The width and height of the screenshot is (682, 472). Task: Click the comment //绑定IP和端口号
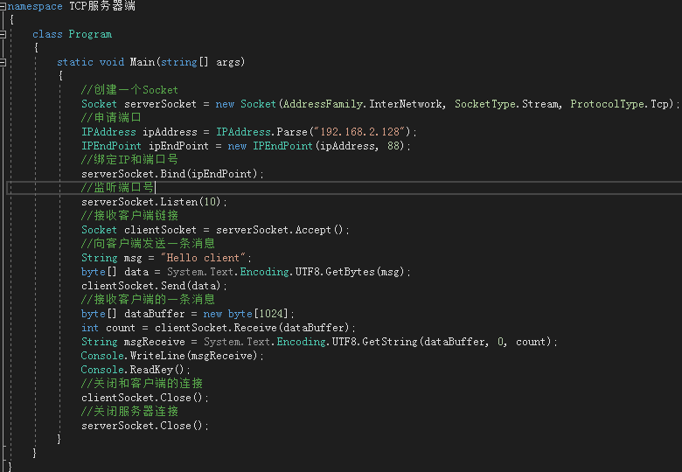point(129,159)
